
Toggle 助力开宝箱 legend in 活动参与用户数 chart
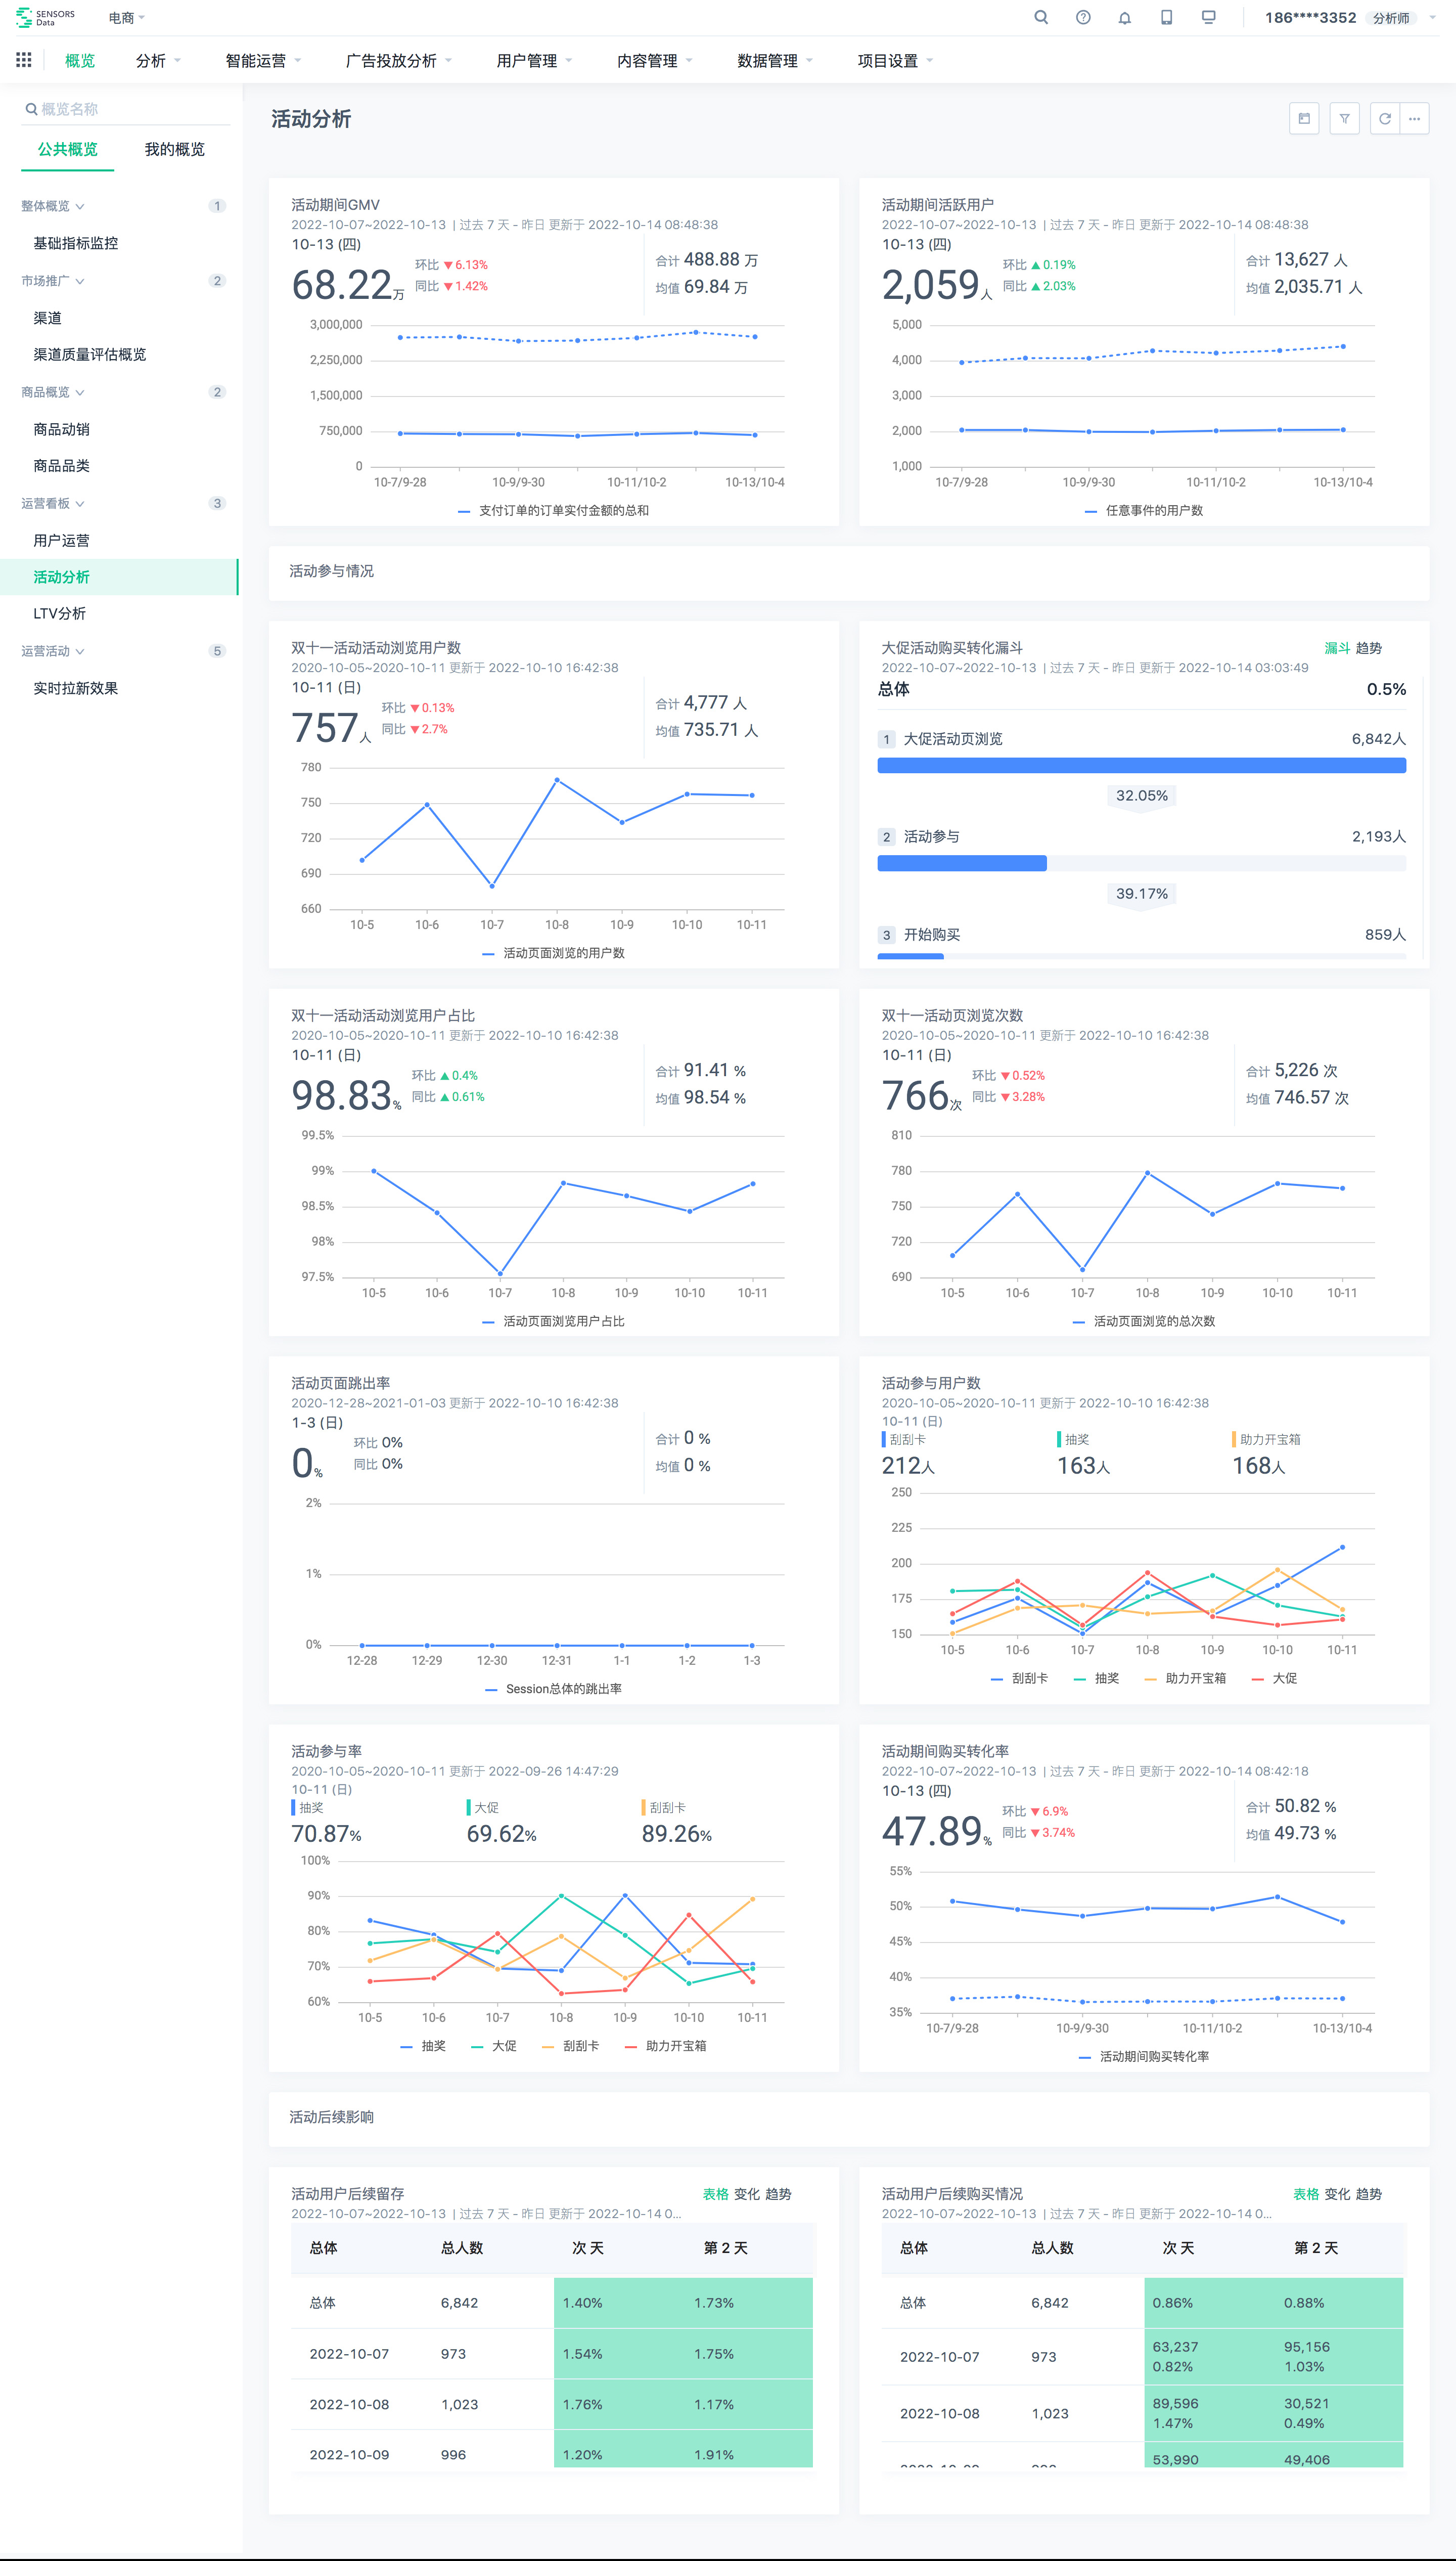(1185, 1678)
